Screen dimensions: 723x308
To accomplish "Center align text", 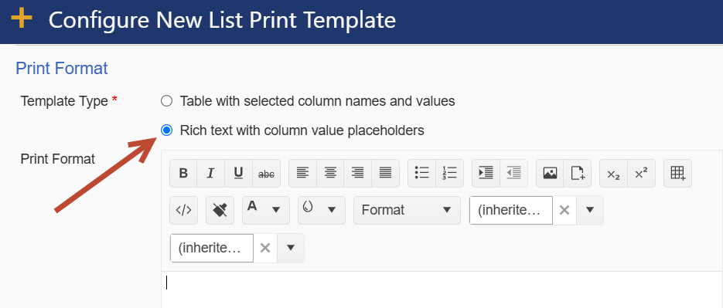I will point(330,173).
